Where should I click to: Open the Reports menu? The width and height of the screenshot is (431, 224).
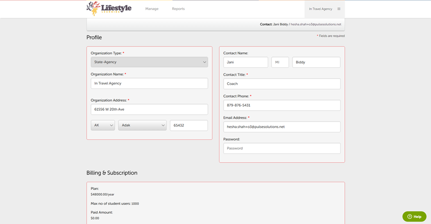(178, 9)
